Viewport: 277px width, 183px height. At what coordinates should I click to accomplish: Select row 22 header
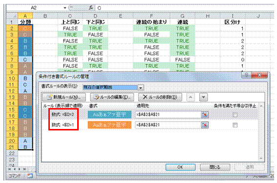(x=12, y=153)
